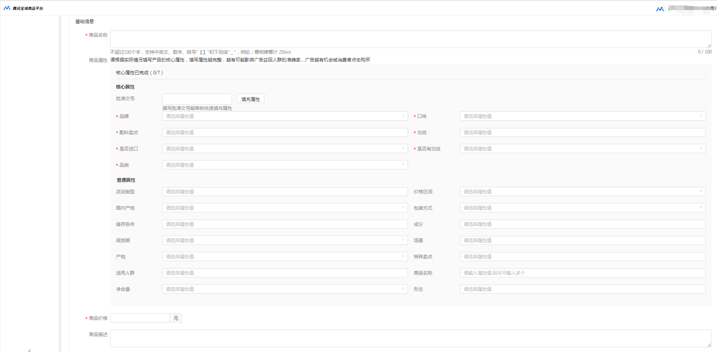Open the 价格区间 dropdown
The height and width of the screenshot is (352, 717).
[582, 191]
